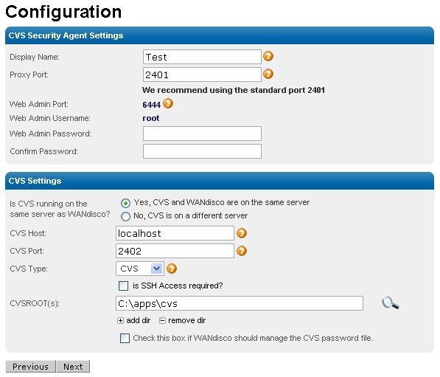This screenshot has height=377, width=440.
Task: Select Yes, CVS and WANdisco on same server
Action: point(125,203)
